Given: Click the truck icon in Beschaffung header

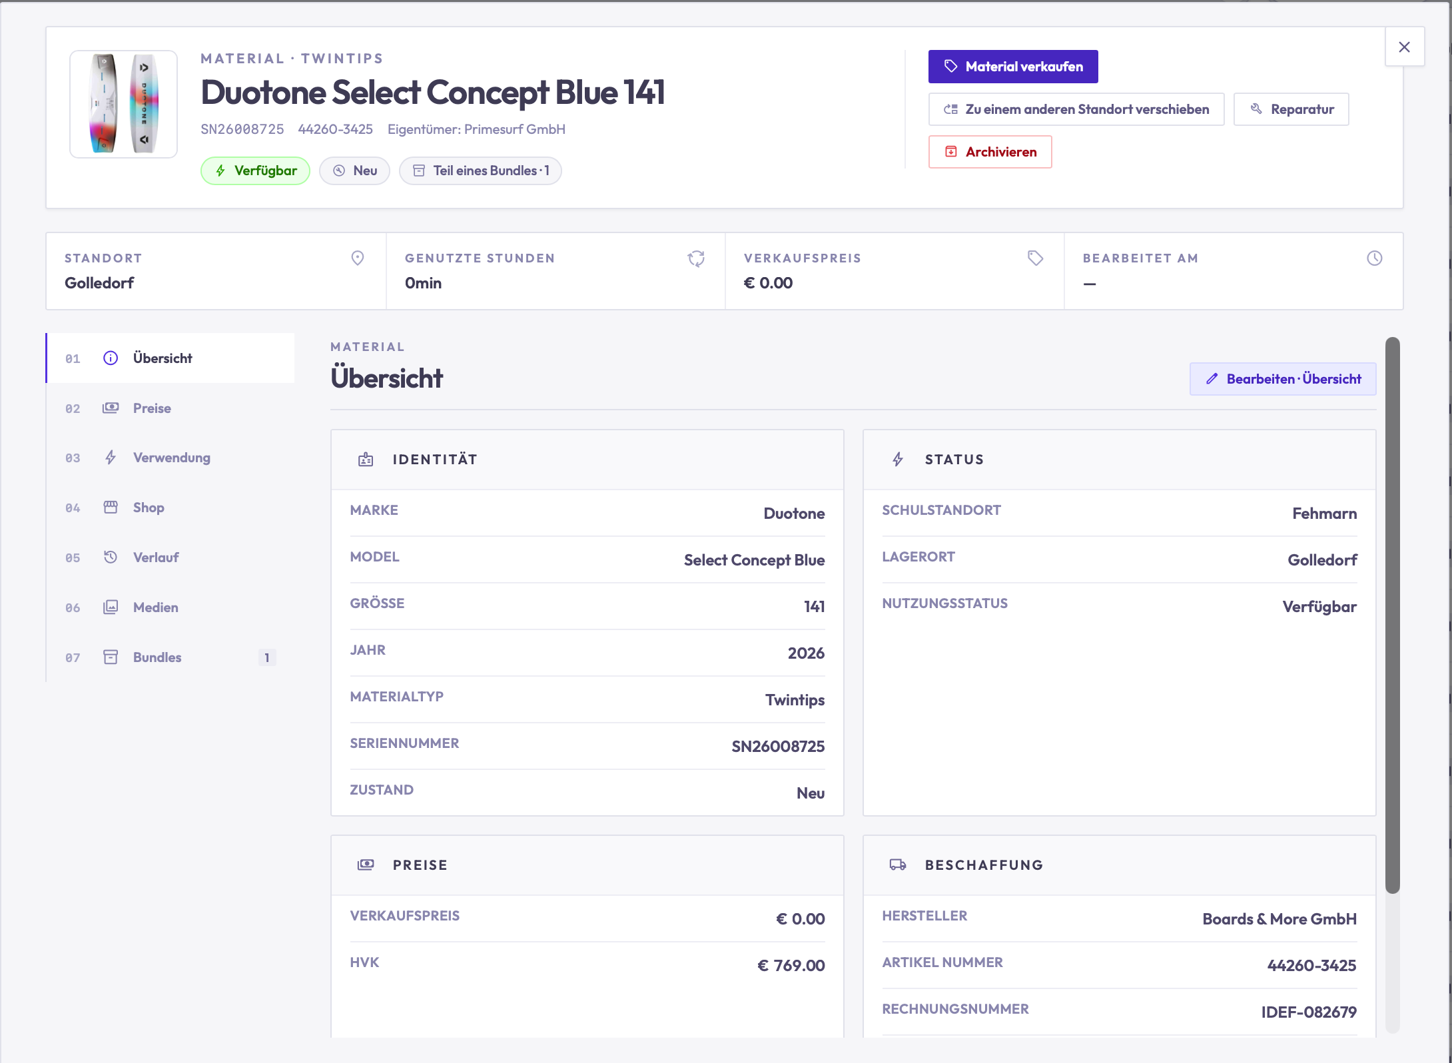Looking at the screenshot, I should click(x=898, y=865).
